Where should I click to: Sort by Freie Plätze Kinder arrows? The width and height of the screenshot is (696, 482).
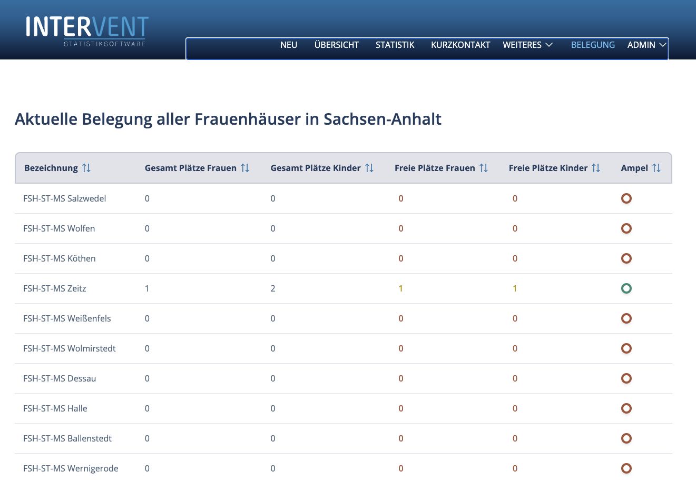(596, 168)
